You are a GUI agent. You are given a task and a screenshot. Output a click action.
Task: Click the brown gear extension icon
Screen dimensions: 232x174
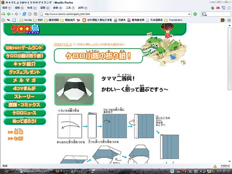[213, 8]
